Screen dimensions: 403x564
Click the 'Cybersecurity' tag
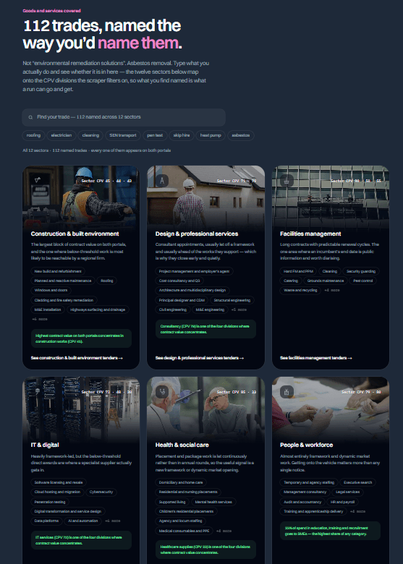pyautogui.click(x=101, y=492)
